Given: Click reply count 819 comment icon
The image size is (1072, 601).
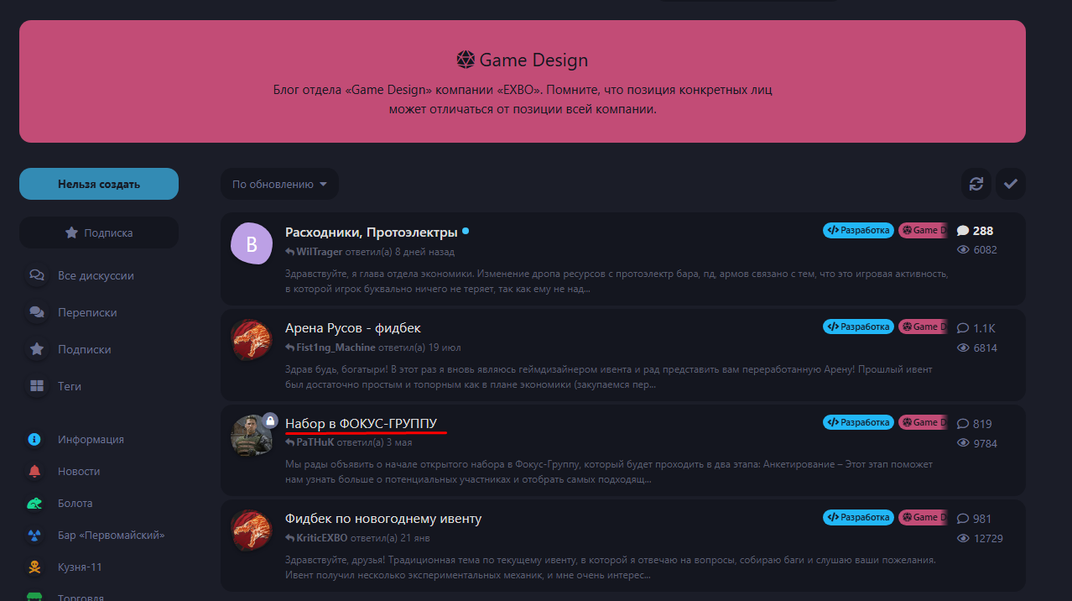Looking at the screenshot, I should [963, 424].
